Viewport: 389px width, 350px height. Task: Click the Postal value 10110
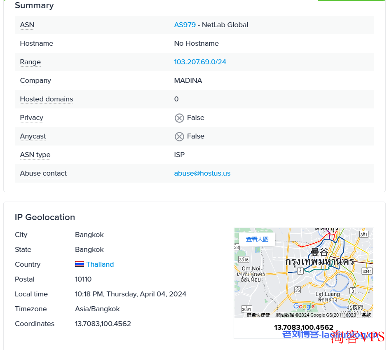click(83, 279)
